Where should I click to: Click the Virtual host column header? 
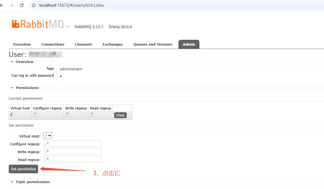20,108
